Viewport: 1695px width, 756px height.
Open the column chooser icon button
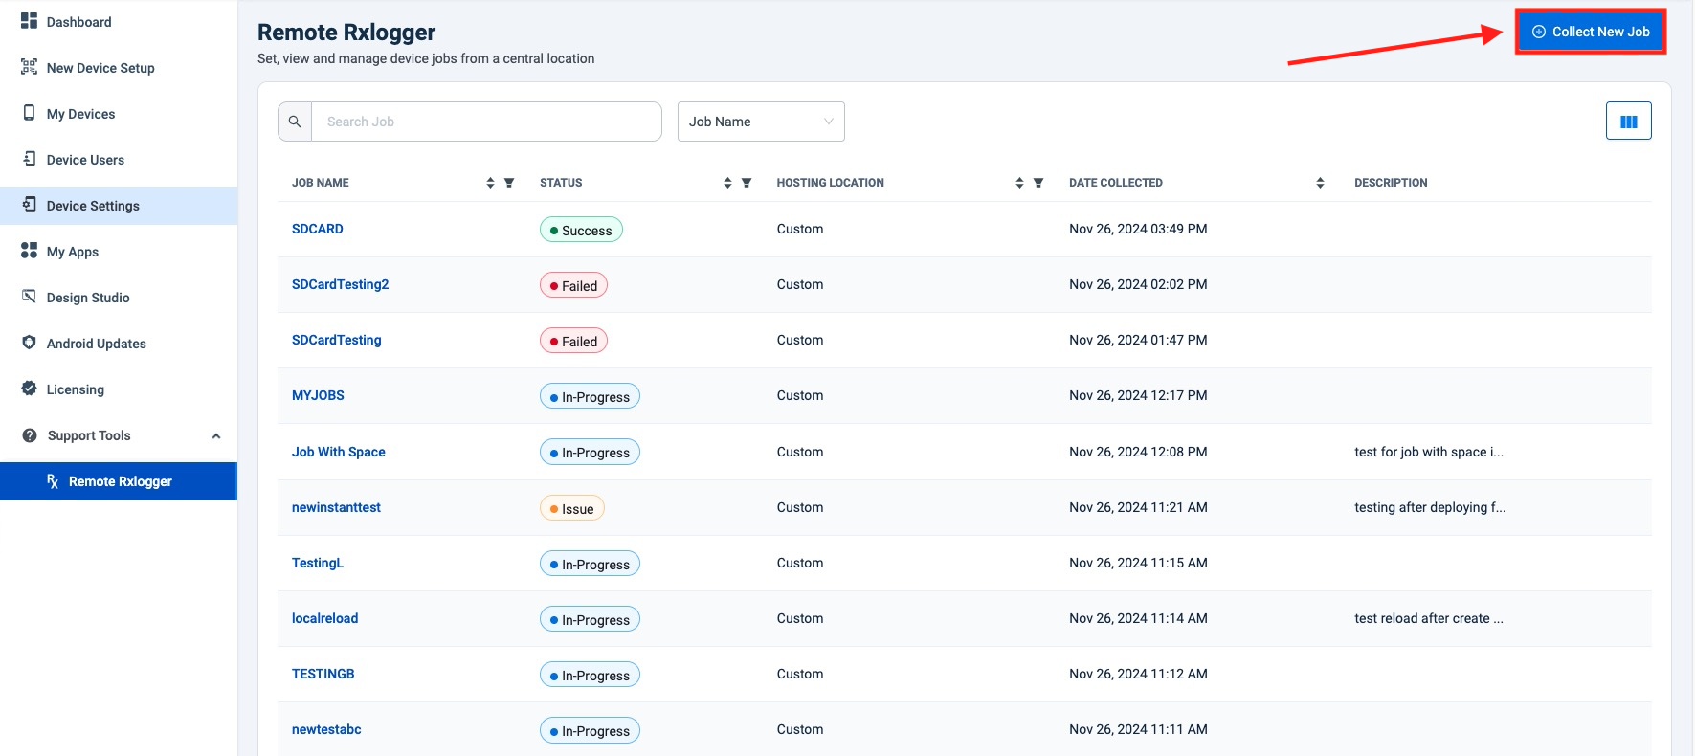tap(1628, 122)
